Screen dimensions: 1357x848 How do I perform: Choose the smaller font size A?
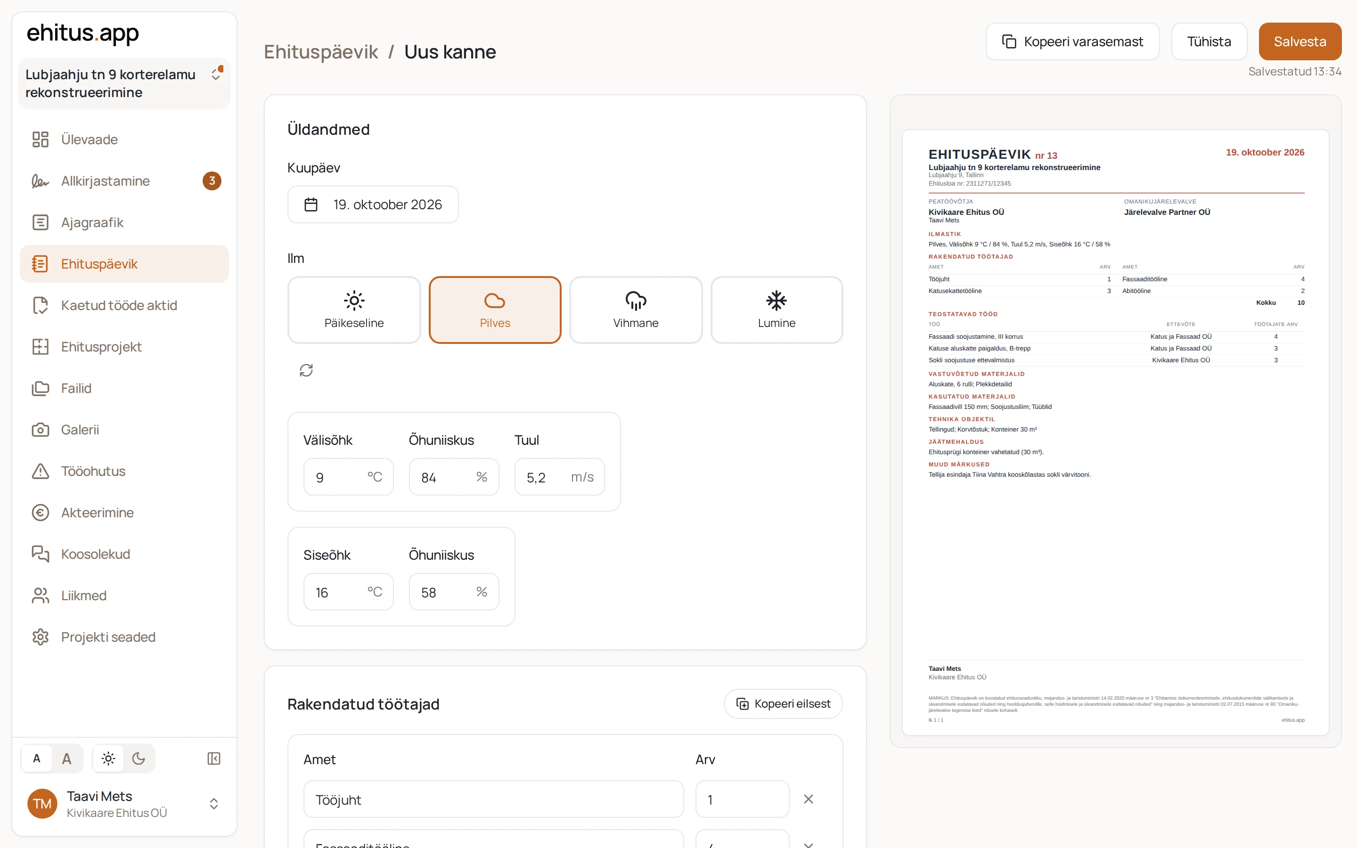[x=36, y=758]
